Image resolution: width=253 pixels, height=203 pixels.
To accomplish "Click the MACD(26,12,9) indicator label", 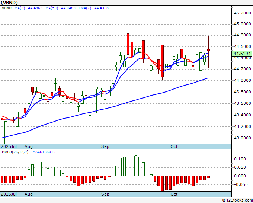I will point(15,152).
